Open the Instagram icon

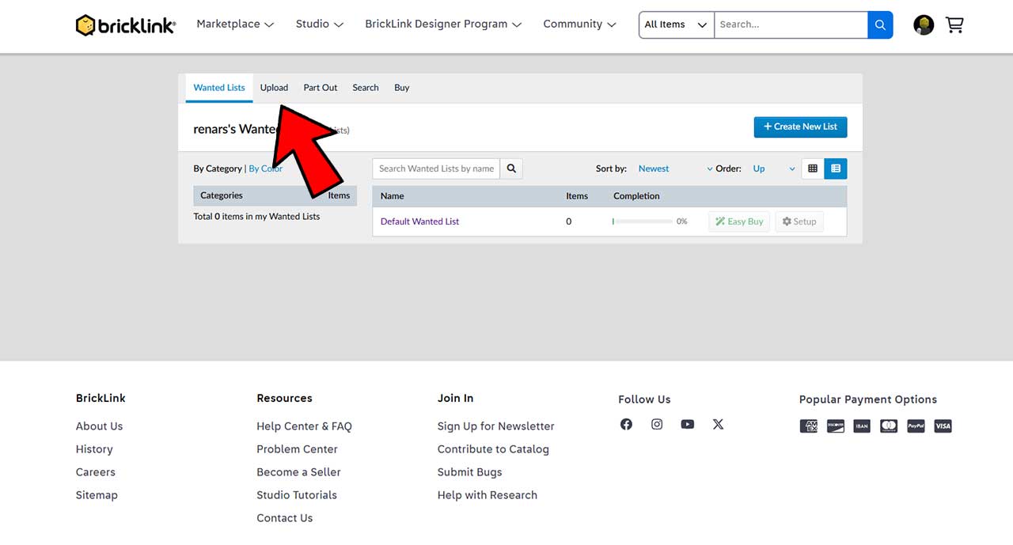pyautogui.click(x=657, y=424)
